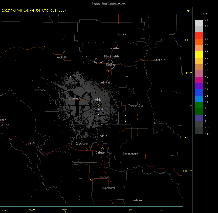Click the RockyMH label on the map
218x213 pixels.
[62, 57]
